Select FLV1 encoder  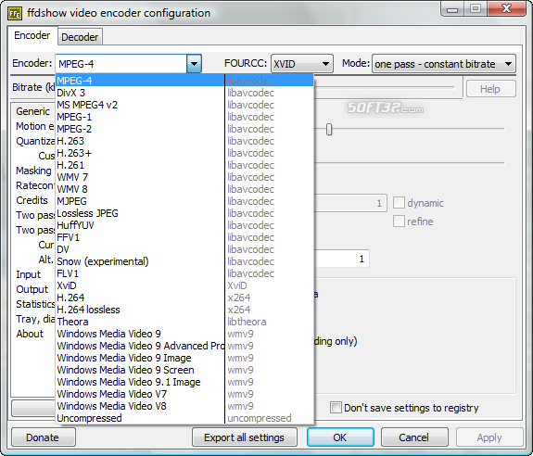[184, 273]
